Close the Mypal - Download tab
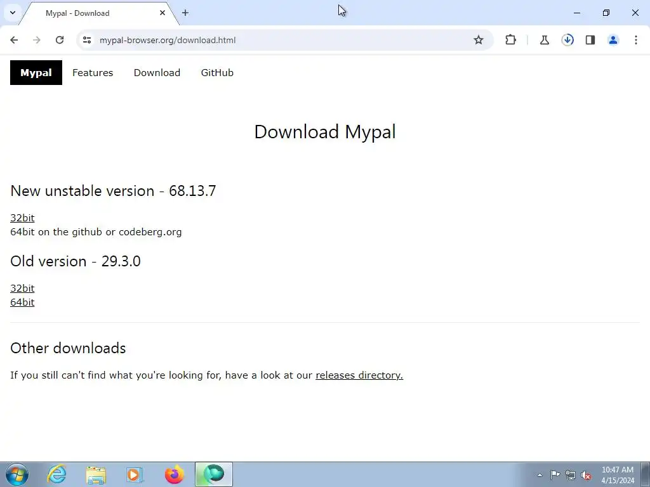This screenshot has width=650, height=487. [x=162, y=13]
